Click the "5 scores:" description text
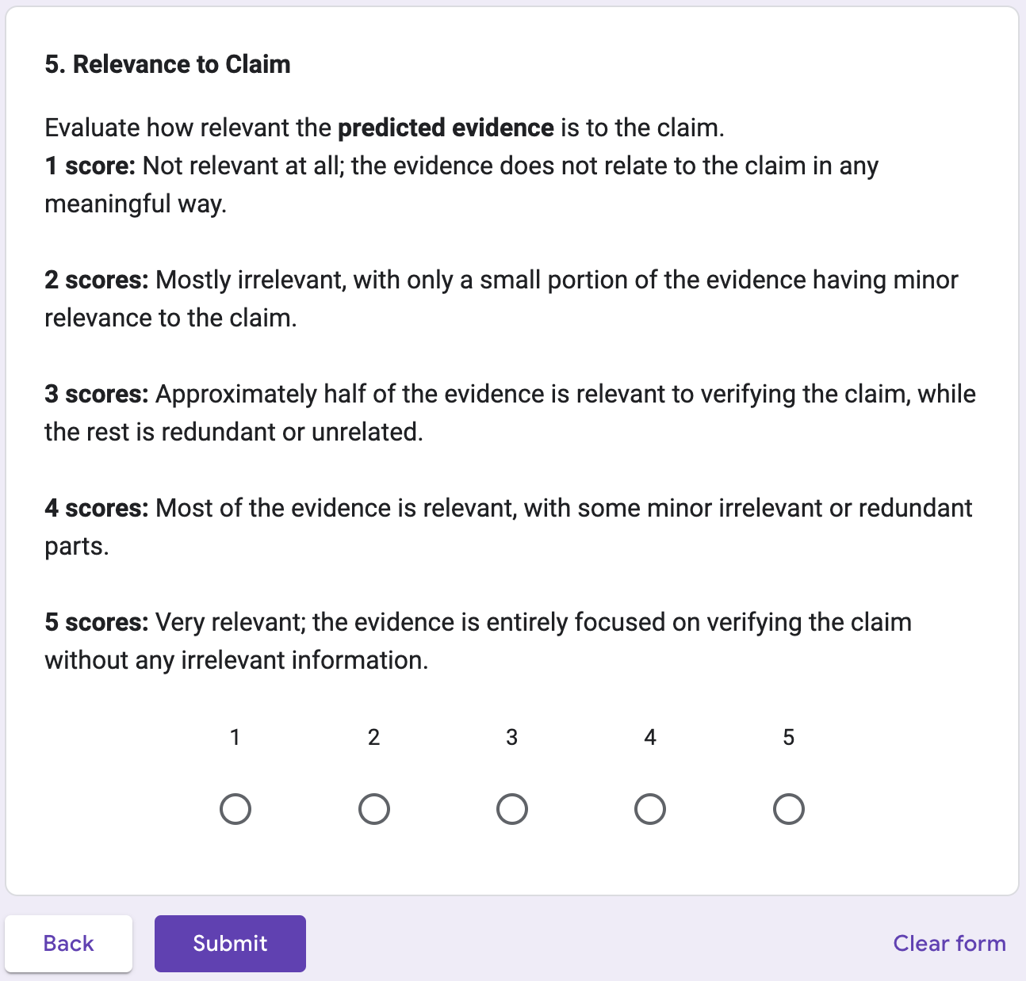The width and height of the screenshot is (1026, 981). [97, 622]
